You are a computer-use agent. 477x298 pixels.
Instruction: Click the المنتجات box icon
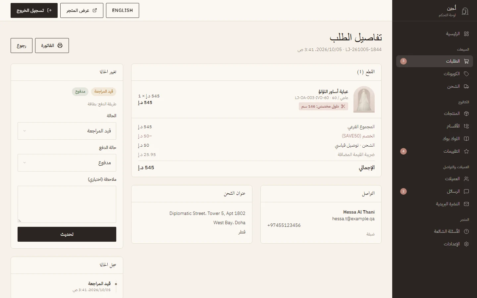(466, 114)
